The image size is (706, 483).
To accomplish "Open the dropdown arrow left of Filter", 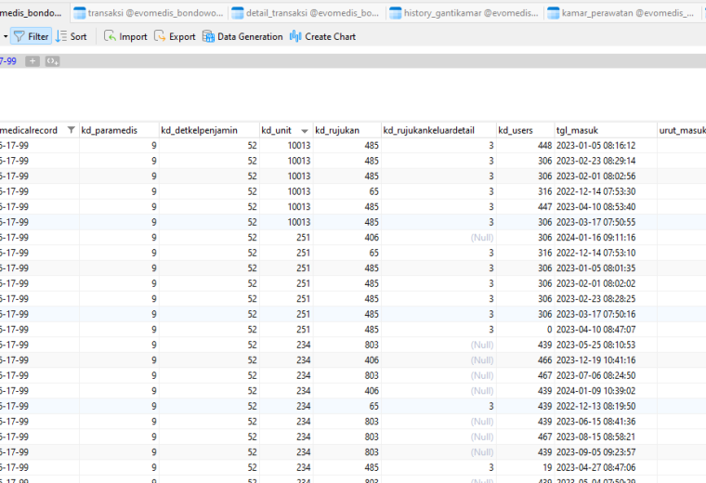I will [x=6, y=36].
